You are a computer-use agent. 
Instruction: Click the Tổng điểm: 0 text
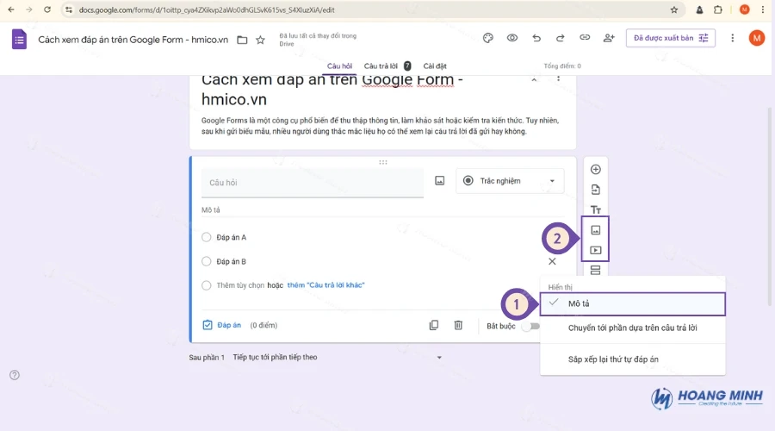point(562,66)
